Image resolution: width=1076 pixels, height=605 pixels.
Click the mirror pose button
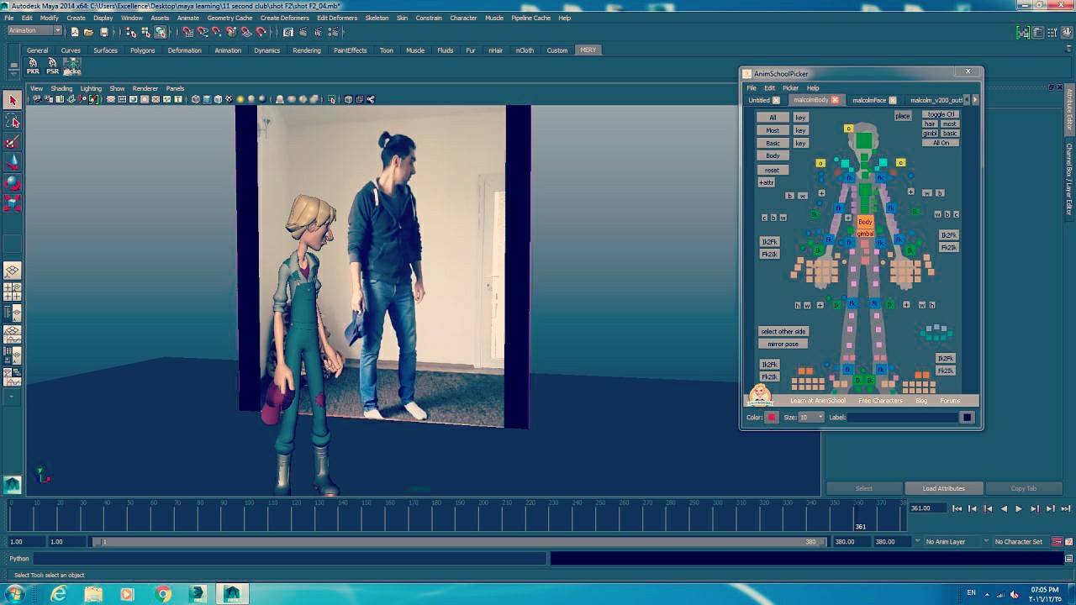click(x=783, y=344)
